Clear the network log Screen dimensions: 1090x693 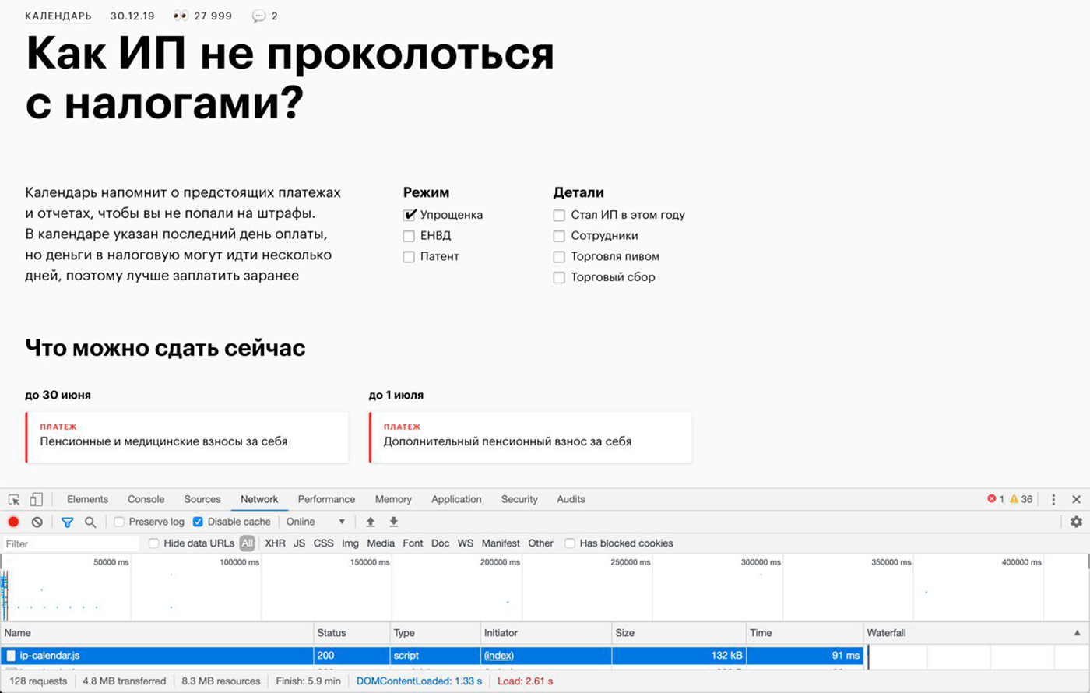(37, 522)
